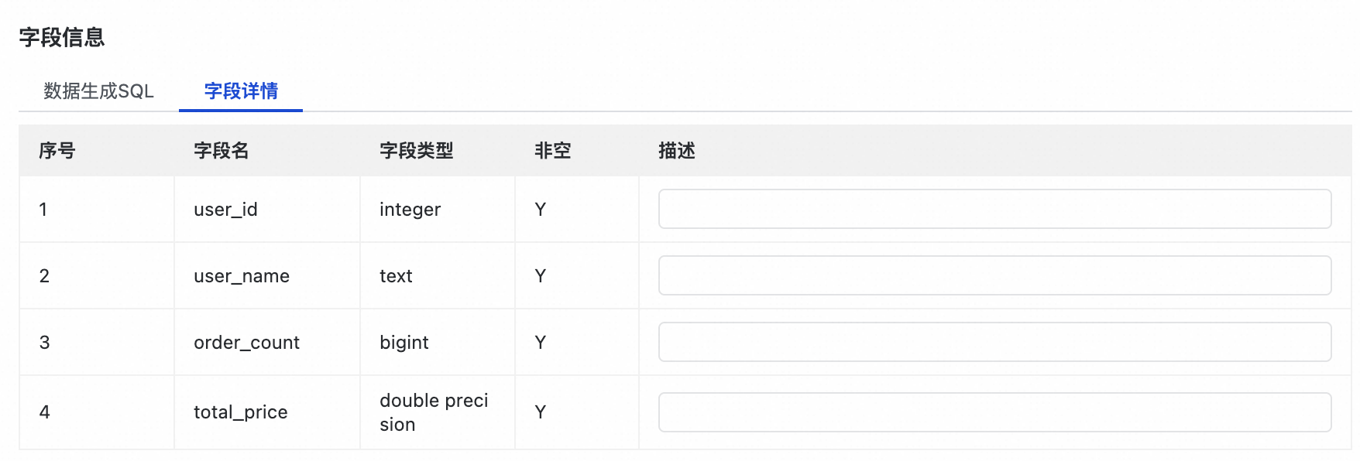Click the order_count field name cell
The height and width of the screenshot is (461, 1360).
[246, 343]
